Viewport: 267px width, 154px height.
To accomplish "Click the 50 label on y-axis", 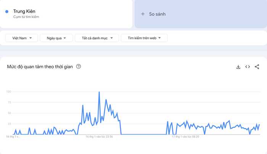I will (x=9, y=113).
